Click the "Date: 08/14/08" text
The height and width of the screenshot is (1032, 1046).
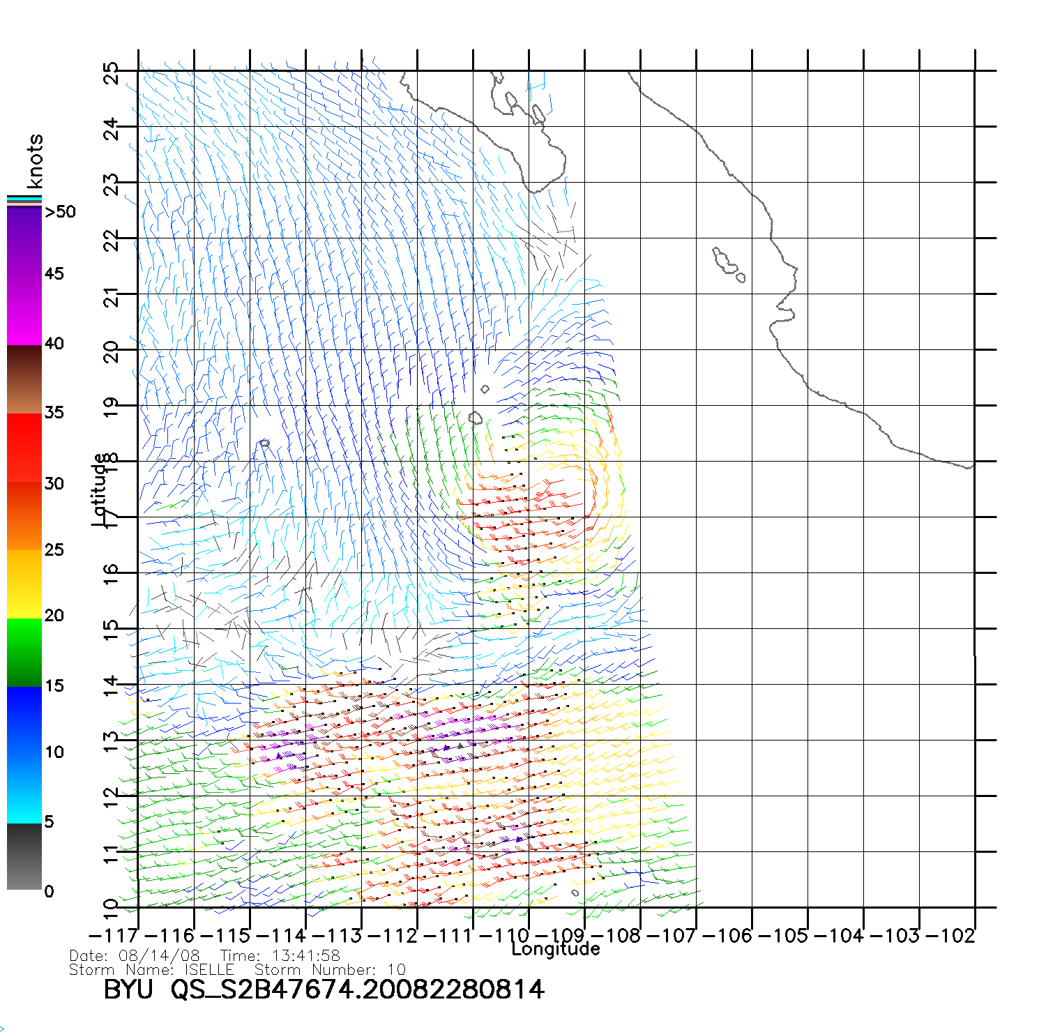[x=135, y=956]
